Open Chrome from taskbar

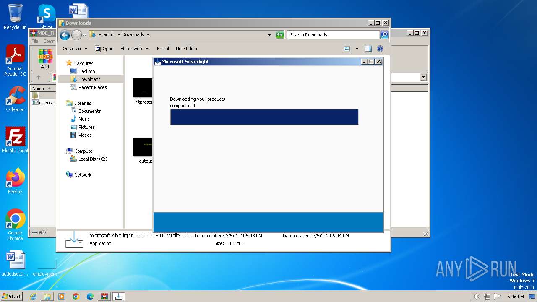pyautogui.click(x=76, y=297)
